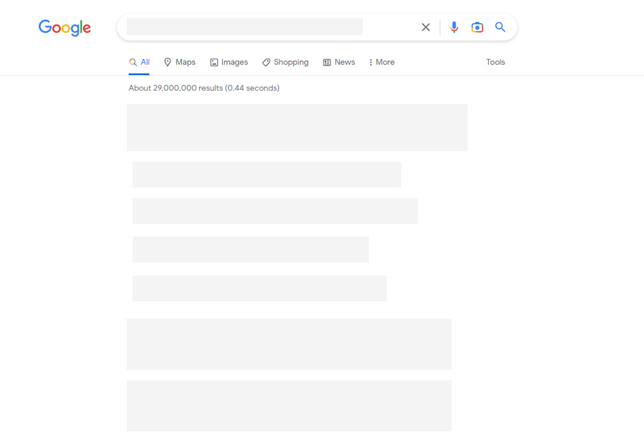Open search by image camera icon
The width and height of the screenshot is (644, 438).
click(x=477, y=27)
